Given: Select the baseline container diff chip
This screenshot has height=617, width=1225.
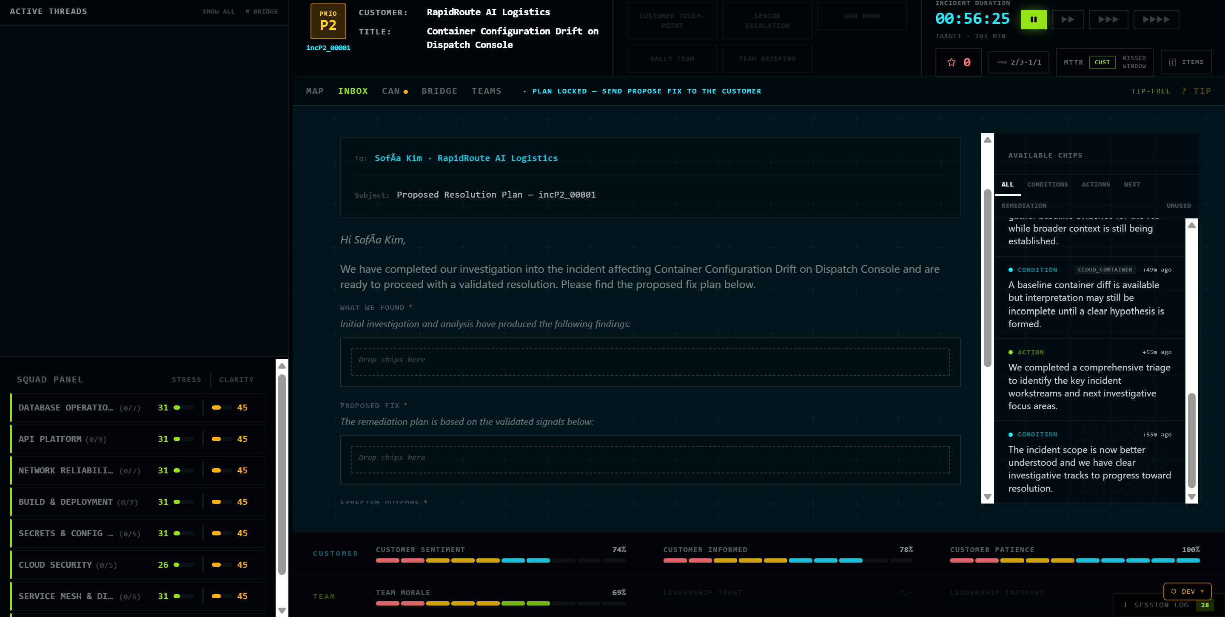Looking at the screenshot, I should coord(1089,297).
